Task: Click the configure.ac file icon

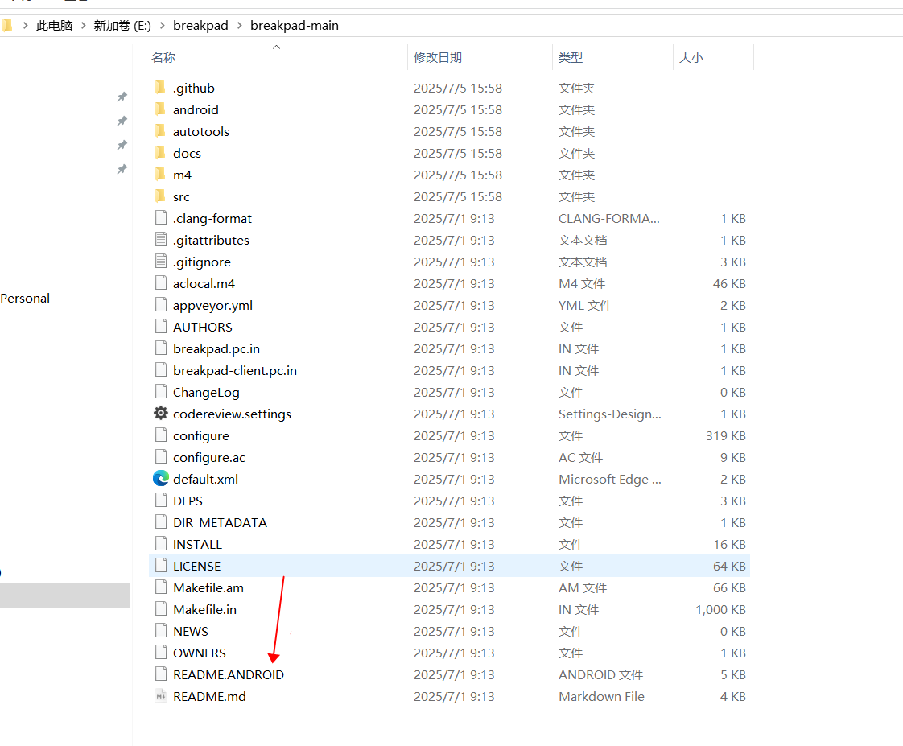Action: tap(161, 457)
